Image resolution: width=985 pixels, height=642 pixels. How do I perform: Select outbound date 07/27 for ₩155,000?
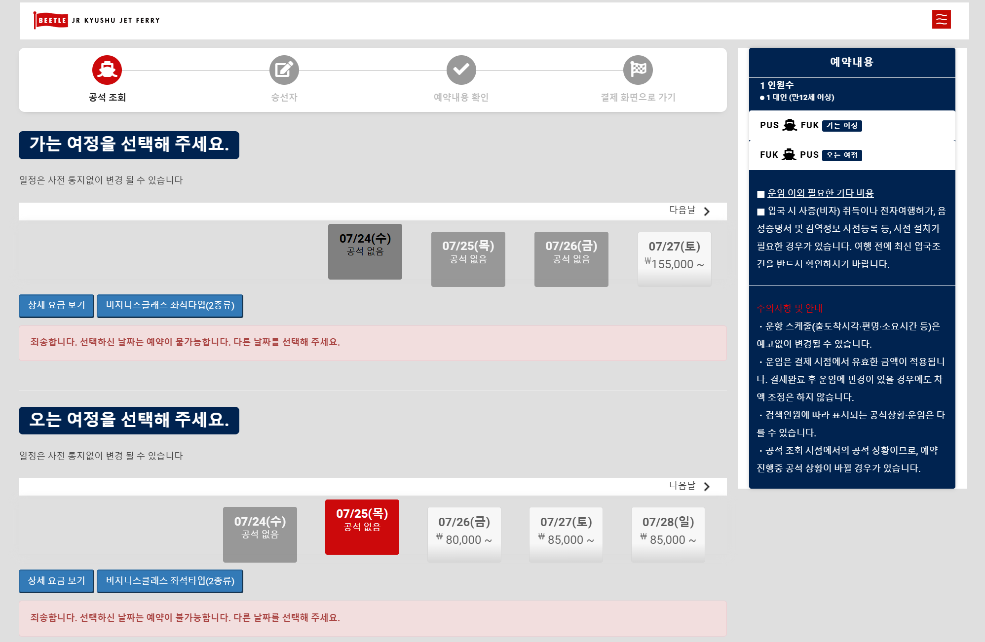click(x=674, y=258)
